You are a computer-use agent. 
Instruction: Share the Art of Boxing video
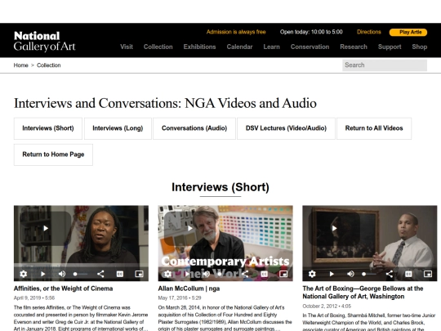[390, 274]
